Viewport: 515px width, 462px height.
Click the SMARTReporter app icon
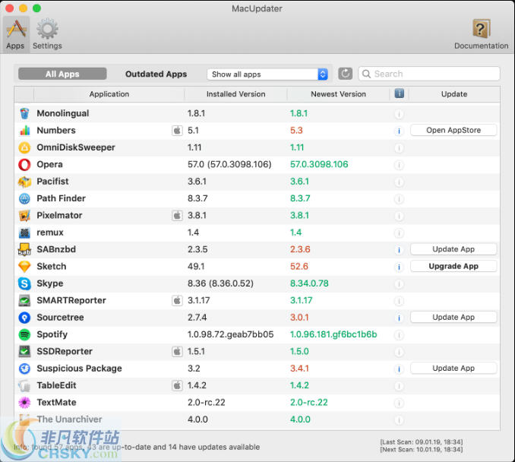point(24,300)
